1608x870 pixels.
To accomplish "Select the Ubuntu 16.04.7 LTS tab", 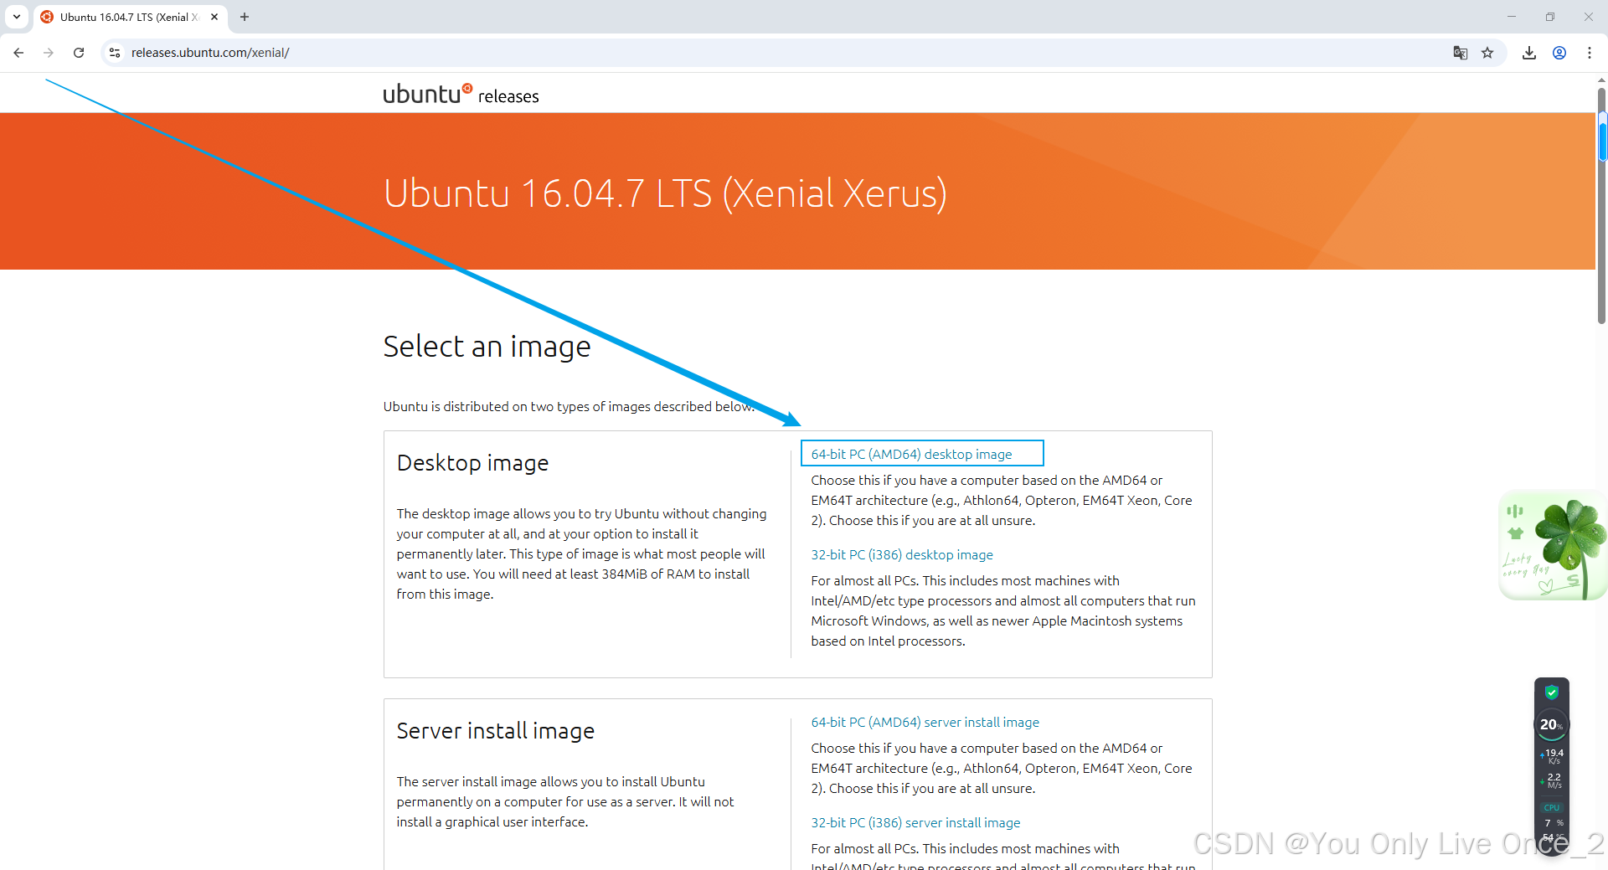I will coord(130,17).
